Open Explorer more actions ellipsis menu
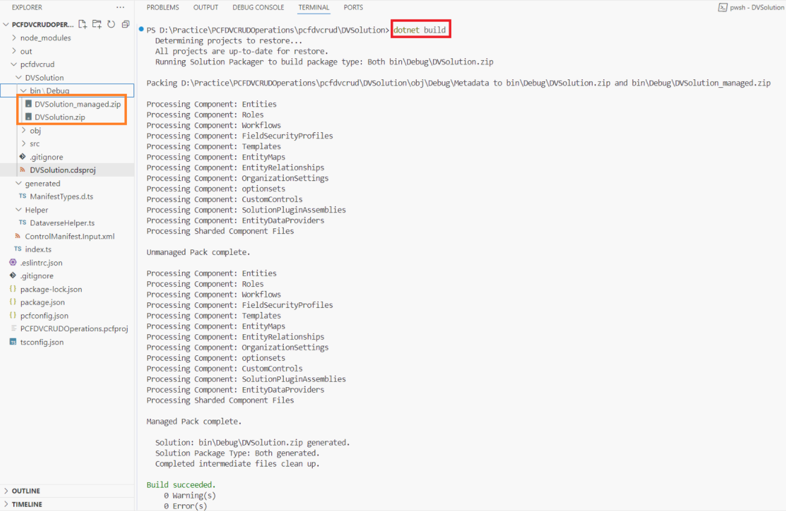Screen dimensions: 786x511 [x=120, y=8]
